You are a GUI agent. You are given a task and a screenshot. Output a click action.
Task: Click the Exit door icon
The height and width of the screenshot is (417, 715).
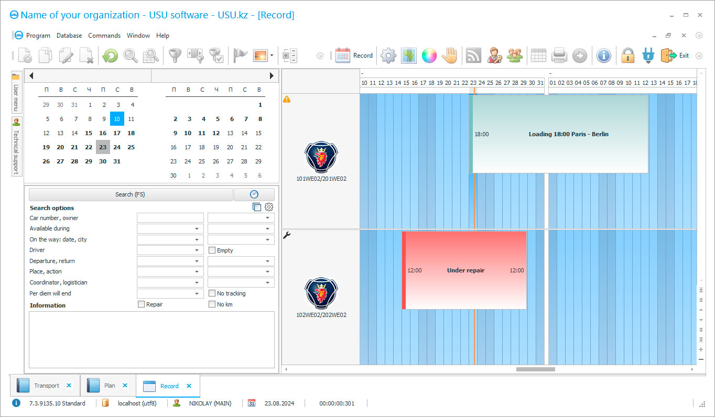(x=670, y=55)
